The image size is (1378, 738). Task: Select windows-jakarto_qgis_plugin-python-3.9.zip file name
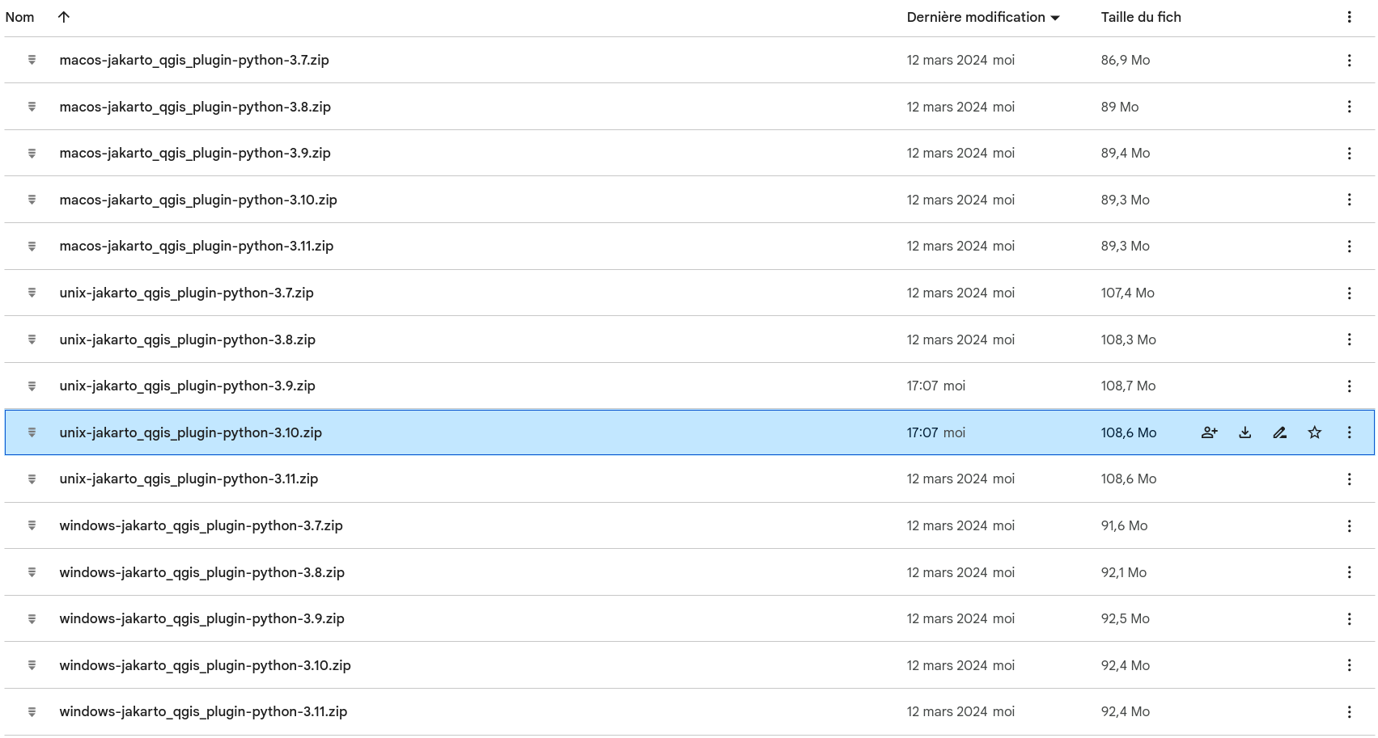tap(202, 618)
